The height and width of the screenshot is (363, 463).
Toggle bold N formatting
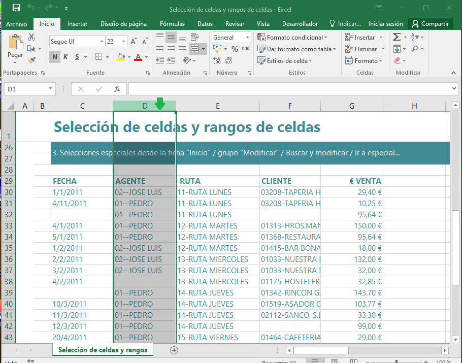[55, 57]
